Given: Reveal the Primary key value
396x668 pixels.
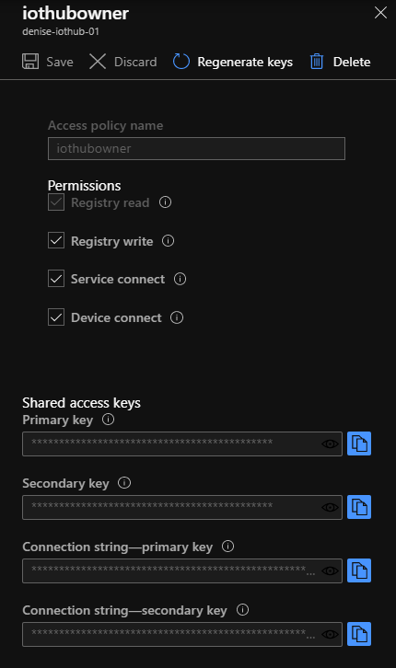Looking at the screenshot, I should point(330,443).
